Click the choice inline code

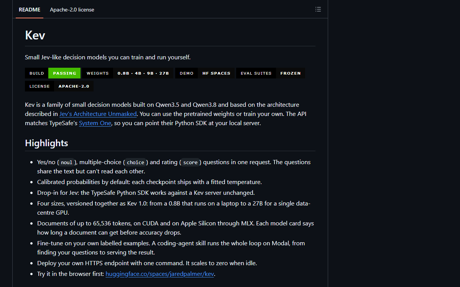click(x=136, y=162)
